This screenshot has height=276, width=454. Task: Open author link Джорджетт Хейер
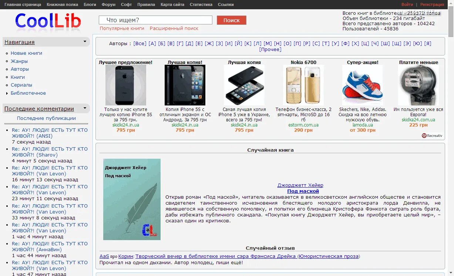click(300, 185)
